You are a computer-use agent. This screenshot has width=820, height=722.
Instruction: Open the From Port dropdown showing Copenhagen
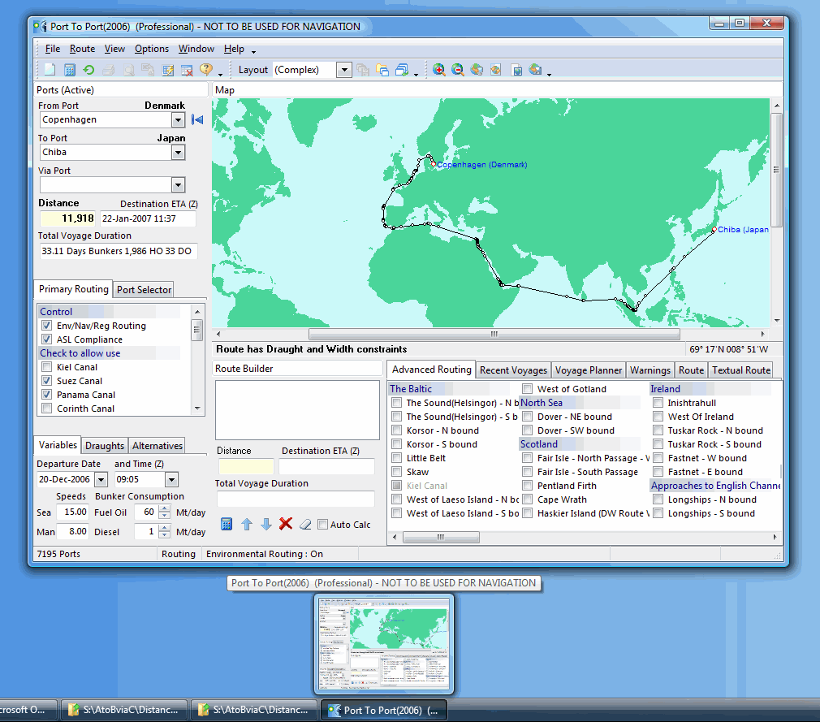[x=178, y=120]
